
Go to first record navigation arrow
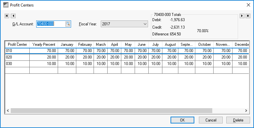tap(7, 16)
